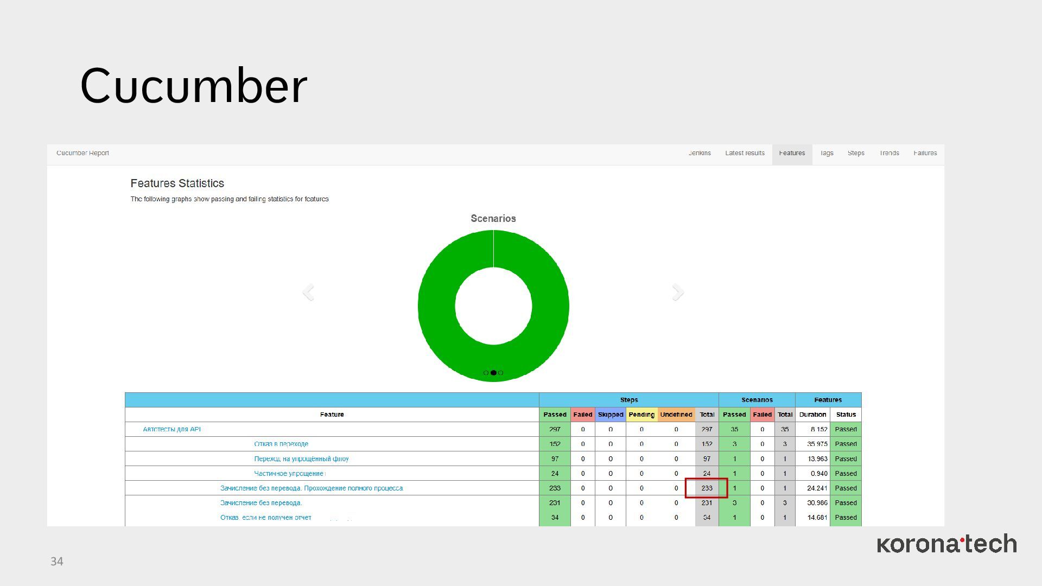The image size is (1042, 586).
Task: Open the Steps tab
Action: click(x=856, y=153)
